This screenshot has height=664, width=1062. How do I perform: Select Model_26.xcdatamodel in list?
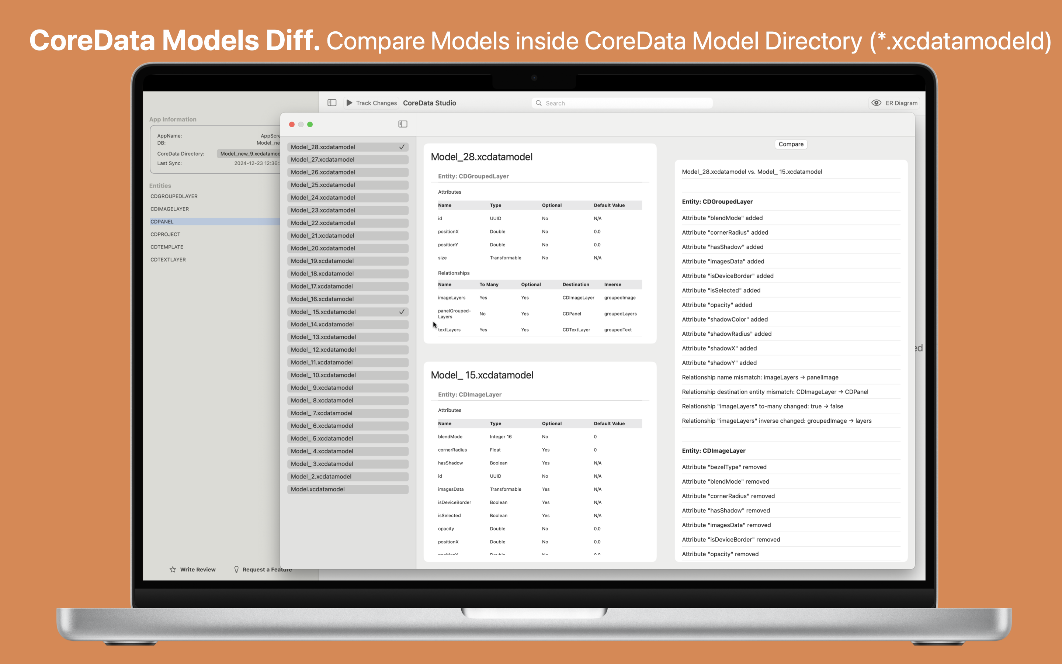point(348,173)
